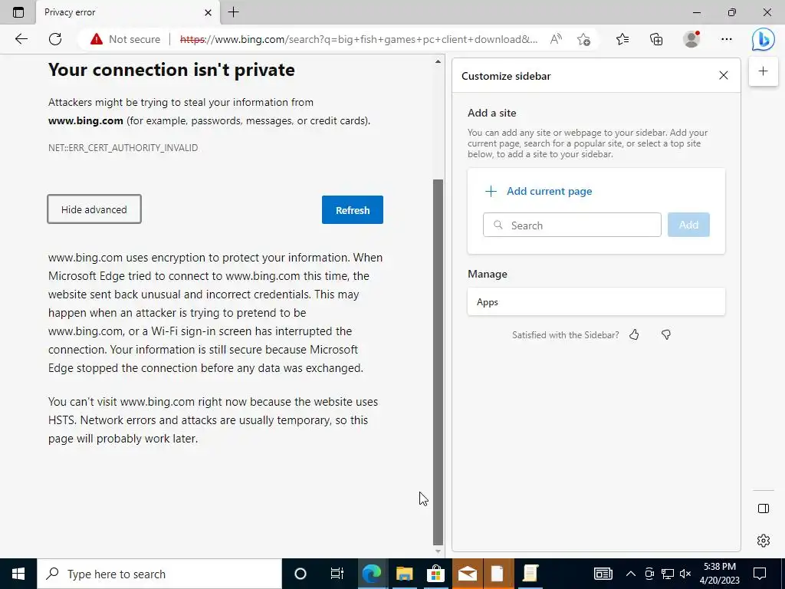
Task: Open the network tray icon
Action: [668, 574]
